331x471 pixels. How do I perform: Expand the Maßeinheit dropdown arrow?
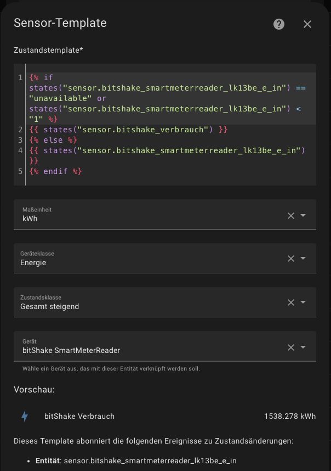point(303,216)
